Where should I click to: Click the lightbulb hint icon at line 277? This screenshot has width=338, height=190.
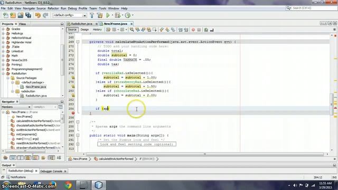[73, 78]
